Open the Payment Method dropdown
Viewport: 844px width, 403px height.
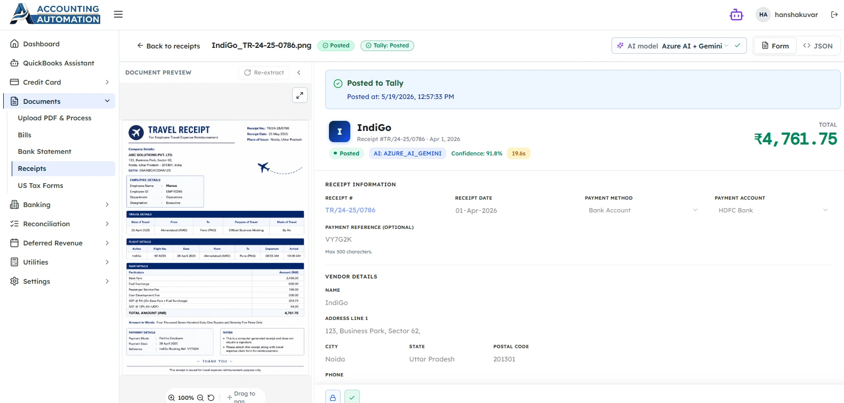643,210
